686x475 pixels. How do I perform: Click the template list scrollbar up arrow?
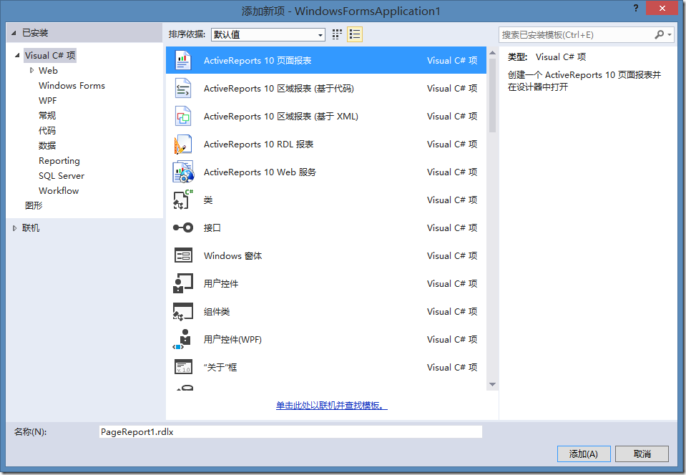point(492,53)
